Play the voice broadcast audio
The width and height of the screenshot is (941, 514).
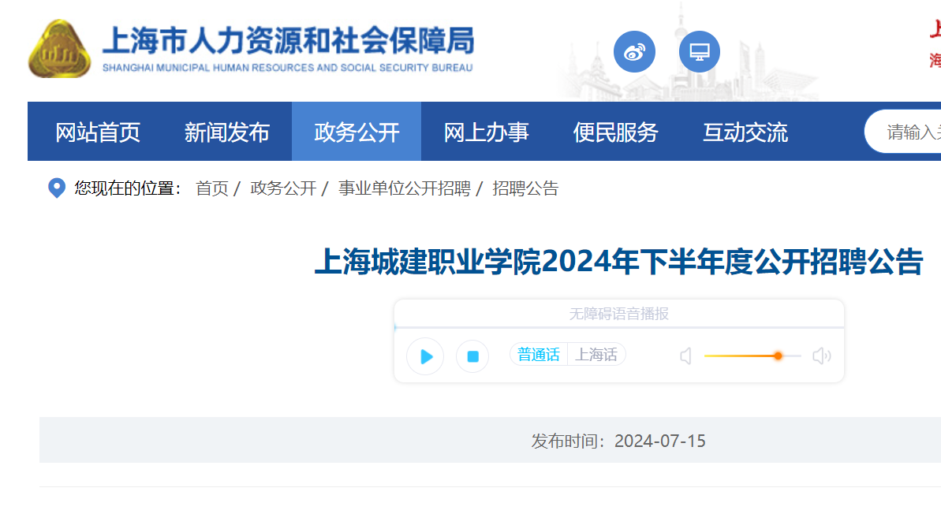pyautogui.click(x=425, y=356)
